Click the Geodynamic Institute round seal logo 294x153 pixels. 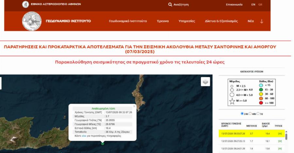32,21
